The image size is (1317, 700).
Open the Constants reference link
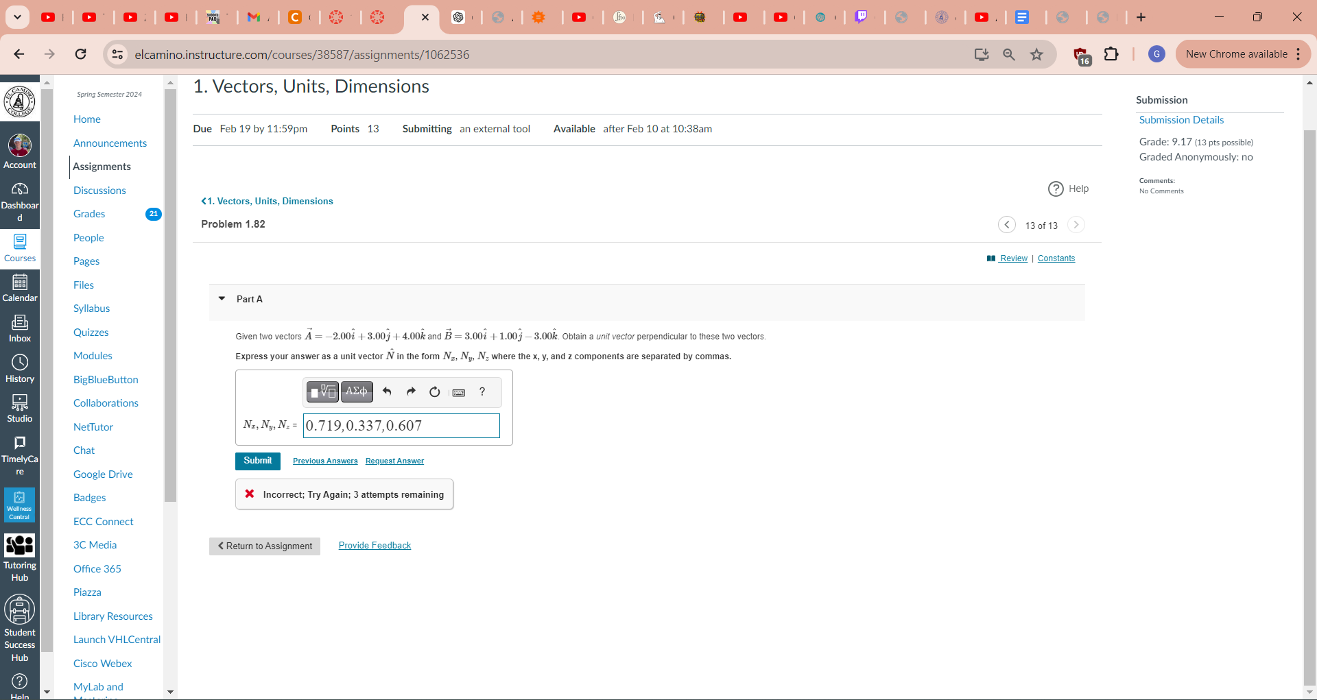tap(1056, 258)
